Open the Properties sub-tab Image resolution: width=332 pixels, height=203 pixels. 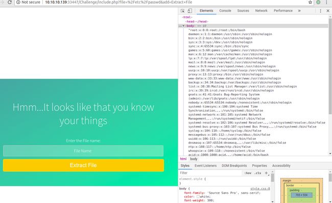259,166
